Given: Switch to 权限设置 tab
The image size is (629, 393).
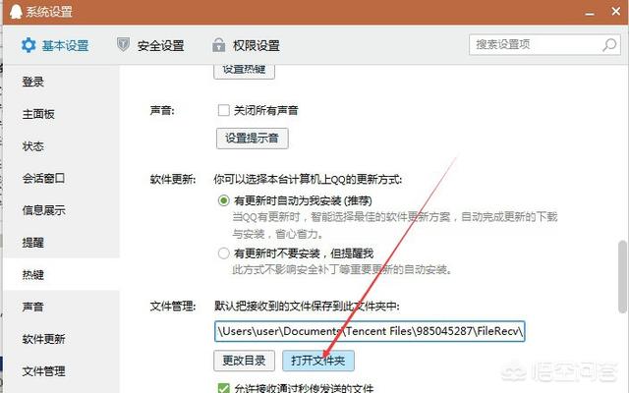Looking at the screenshot, I should click(x=246, y=45).
